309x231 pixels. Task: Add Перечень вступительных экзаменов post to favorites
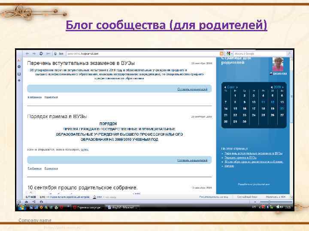point(34,97)
